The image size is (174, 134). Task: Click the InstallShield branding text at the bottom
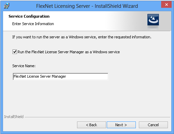tap(14, 117)
